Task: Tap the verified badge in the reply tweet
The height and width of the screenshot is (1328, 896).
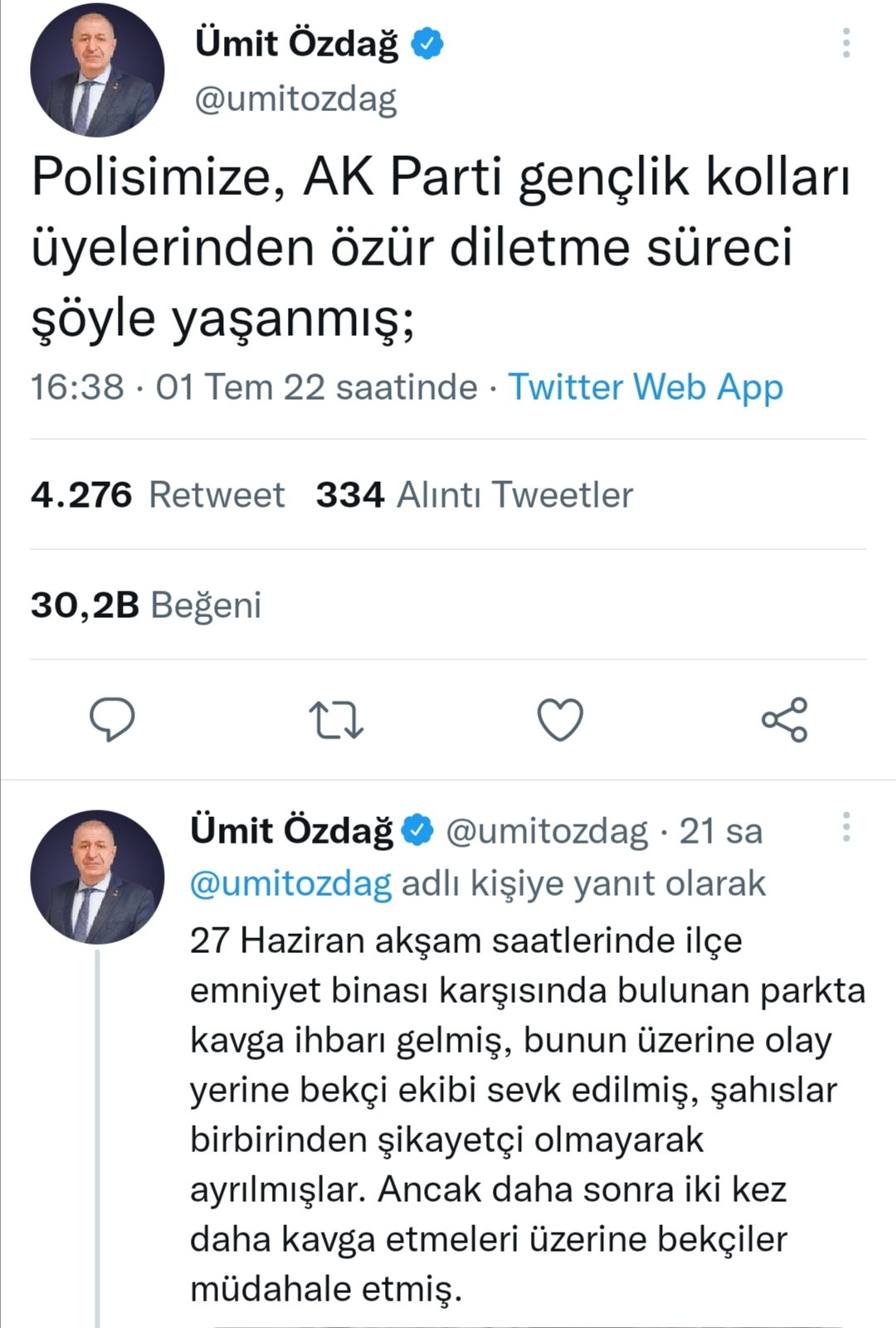Action: (x=418, y=830)
